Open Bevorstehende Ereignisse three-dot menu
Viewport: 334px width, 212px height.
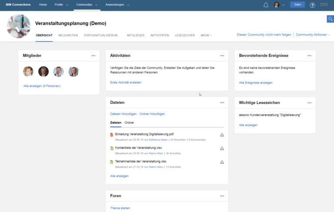[x=309, y=56]
